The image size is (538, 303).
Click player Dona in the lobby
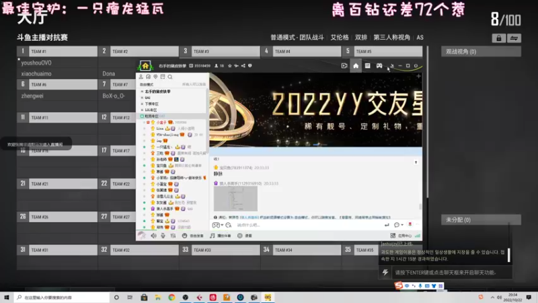click(x=108, y=73)
